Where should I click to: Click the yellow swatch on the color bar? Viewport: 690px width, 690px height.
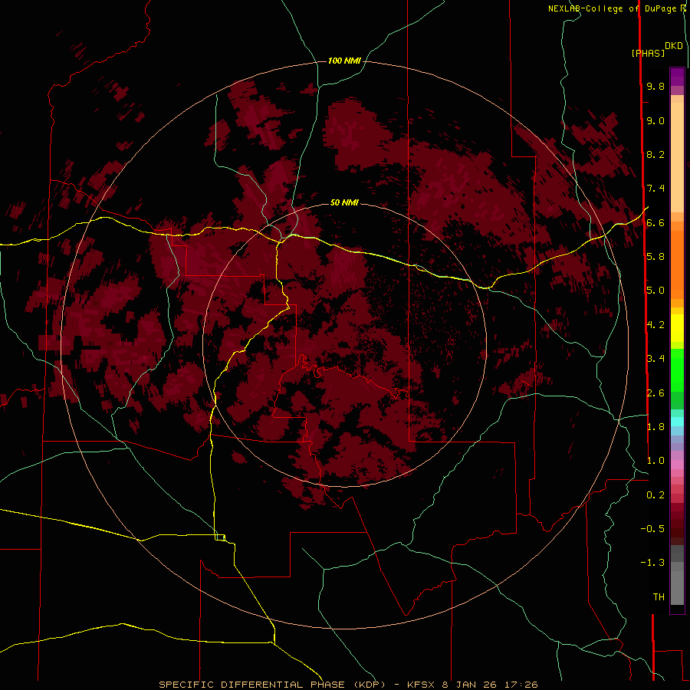[x=677, y=328]
